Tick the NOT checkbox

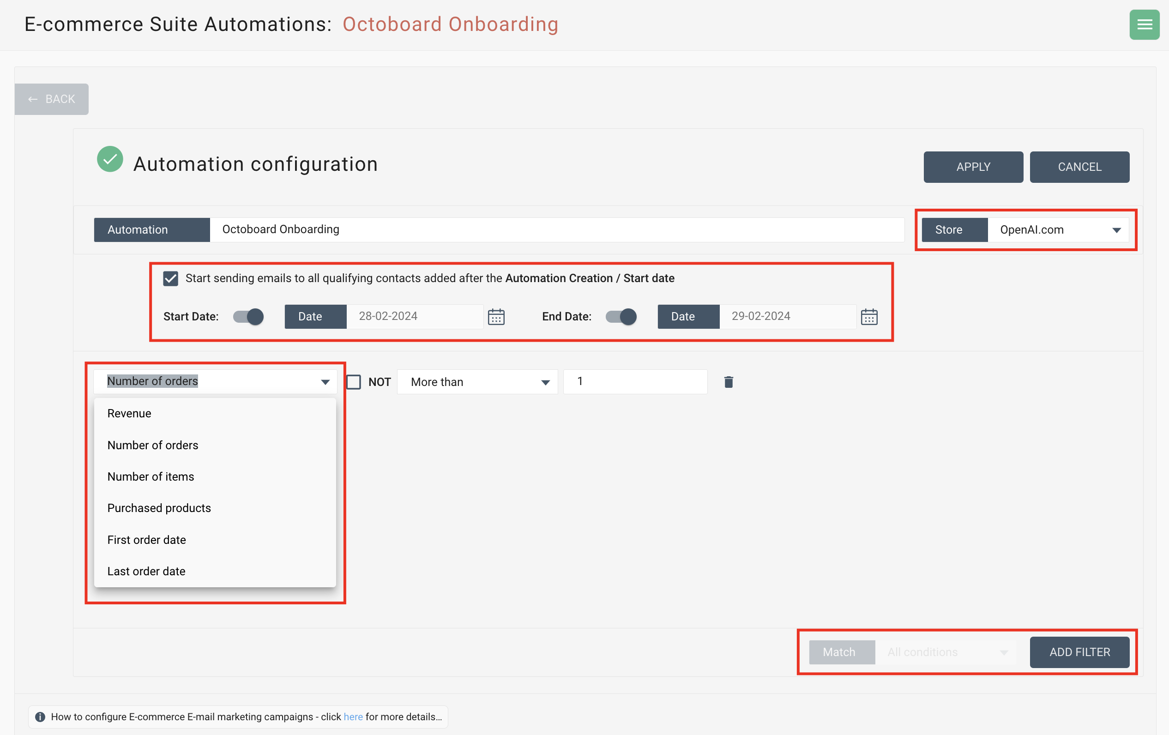tap(353, 381)
